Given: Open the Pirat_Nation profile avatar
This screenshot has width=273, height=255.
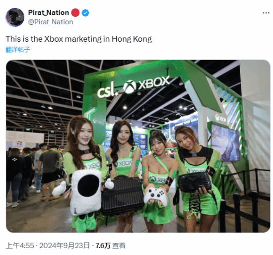Looking at the screenshot, I should coord(15,17).
